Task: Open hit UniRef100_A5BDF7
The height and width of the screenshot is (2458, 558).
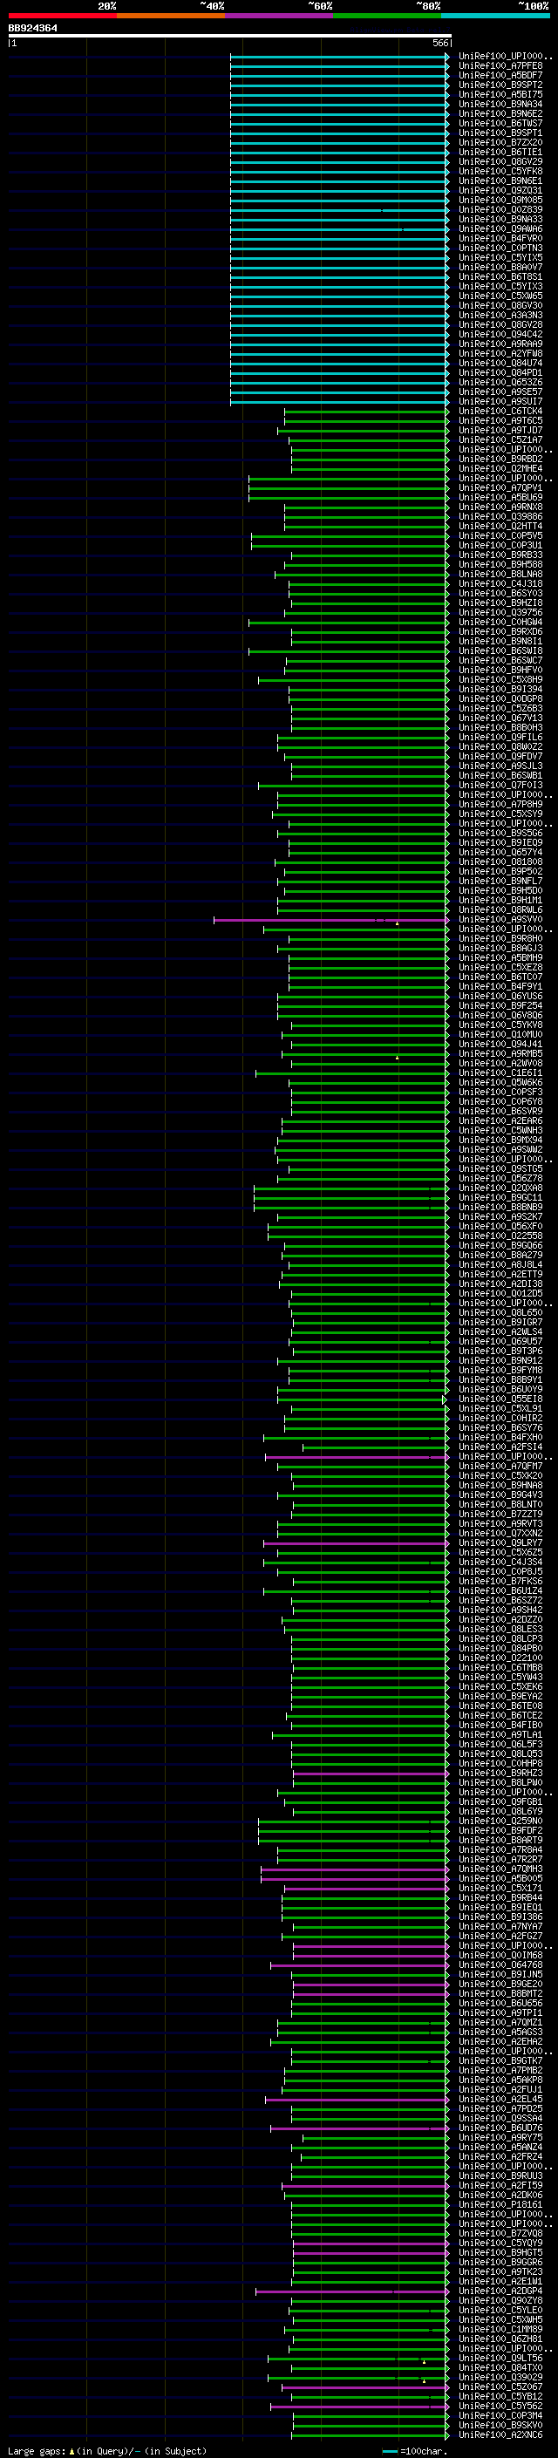Action: [x=500, y=75]
